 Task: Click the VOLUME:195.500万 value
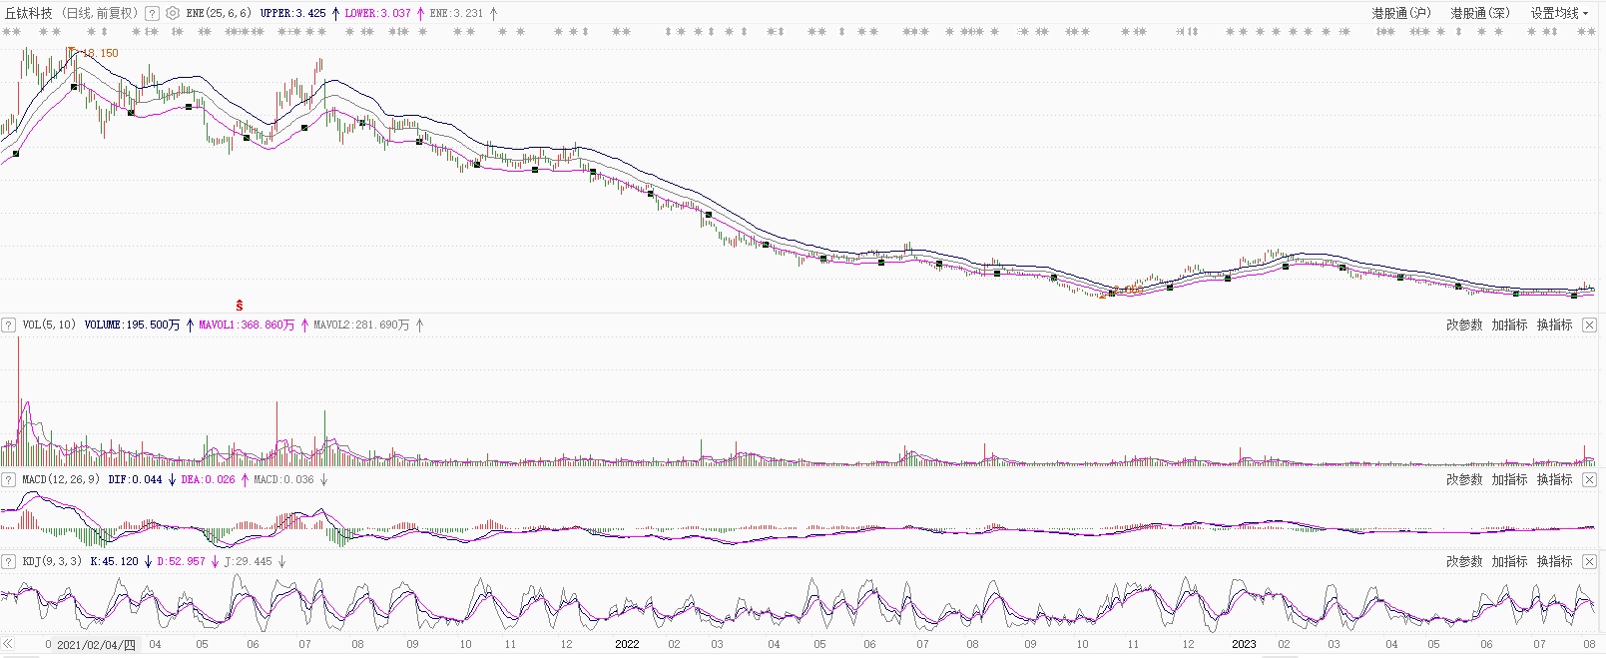tap(132, 326)
